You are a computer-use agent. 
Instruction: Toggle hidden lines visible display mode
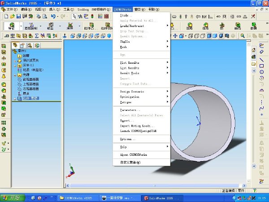197,36
